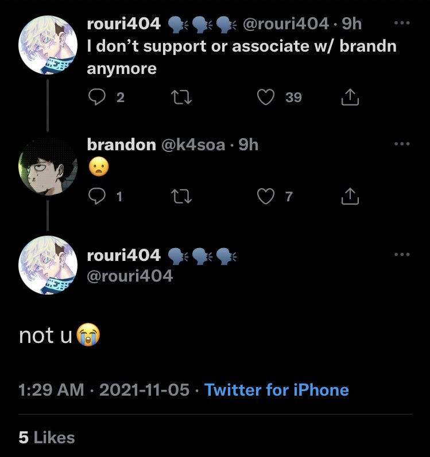This screenshot has height=457, width=430.
Task: Open rouri404's avatar in the top tweet
Action: pyautogui.click(x=48, y=45)
